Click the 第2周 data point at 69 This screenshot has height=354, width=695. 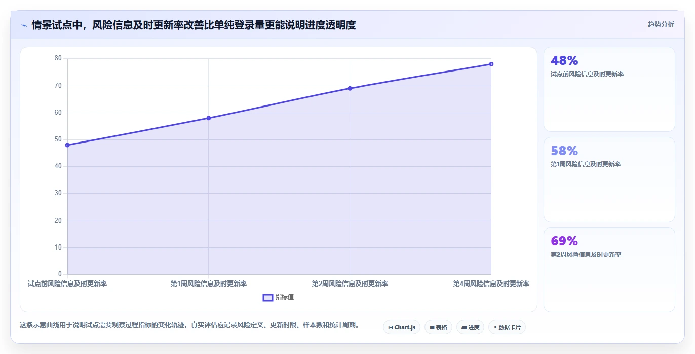pos(350,88)
